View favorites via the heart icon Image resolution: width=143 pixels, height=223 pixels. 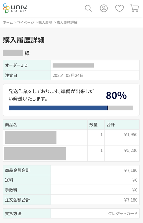(120, 8)
